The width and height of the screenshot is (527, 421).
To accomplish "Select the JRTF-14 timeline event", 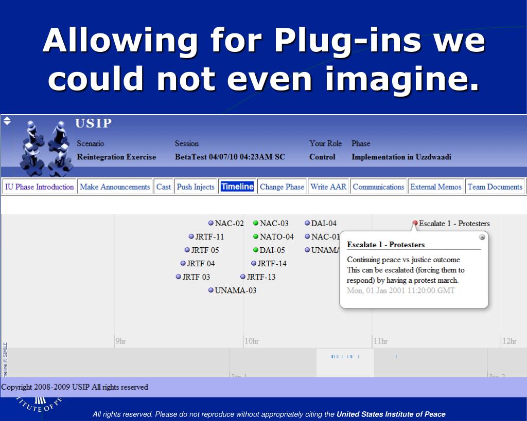I will click(x=269, y=264).
